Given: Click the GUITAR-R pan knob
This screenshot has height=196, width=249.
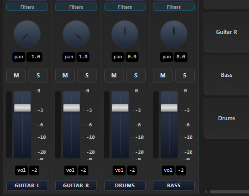Looking at the screenshot, I should (76, 34).
